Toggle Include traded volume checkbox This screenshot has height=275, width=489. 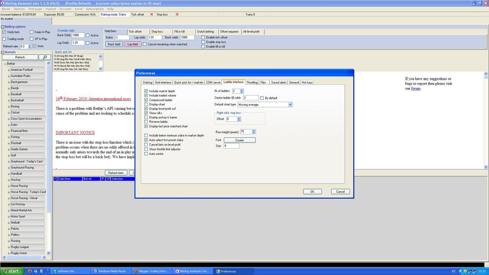tap(146, 95)
